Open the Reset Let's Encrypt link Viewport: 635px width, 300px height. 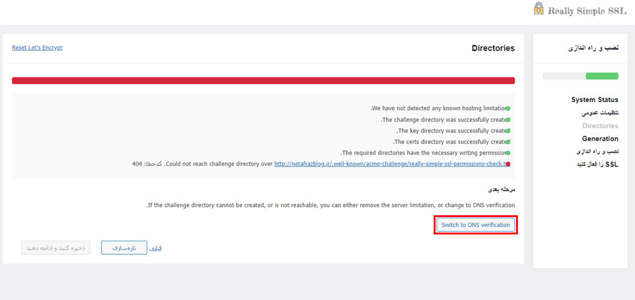tap(37, 48)
